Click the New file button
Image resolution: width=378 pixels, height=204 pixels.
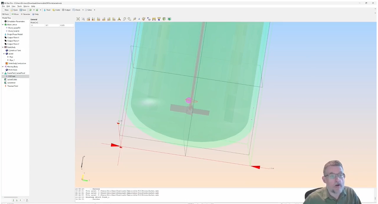point(6,10)
